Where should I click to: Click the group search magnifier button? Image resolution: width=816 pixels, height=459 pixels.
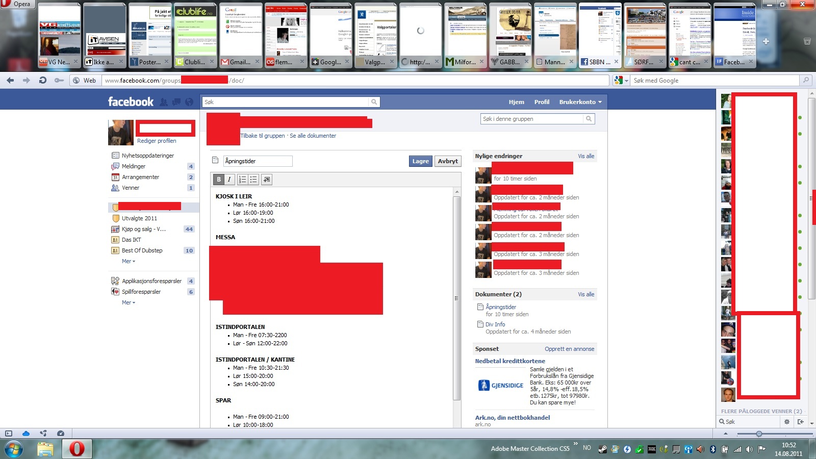pos(589,119)
